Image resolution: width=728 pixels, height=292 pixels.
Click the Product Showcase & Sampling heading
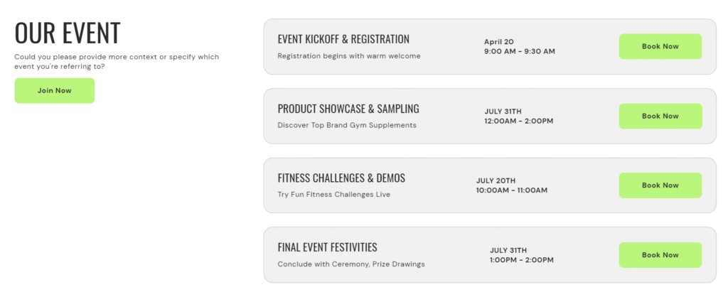(x=348, y=109)
